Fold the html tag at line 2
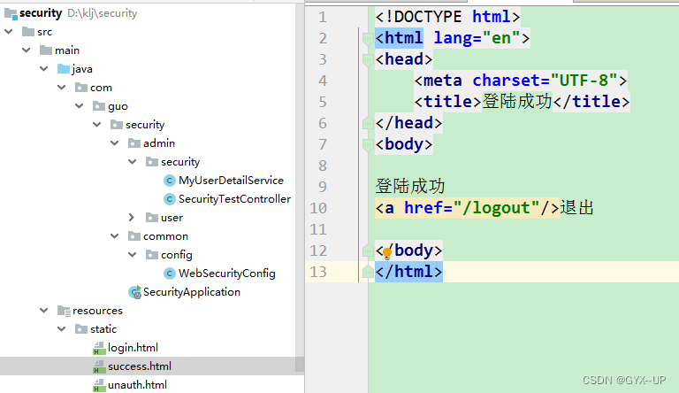 (x=368, y=39)
